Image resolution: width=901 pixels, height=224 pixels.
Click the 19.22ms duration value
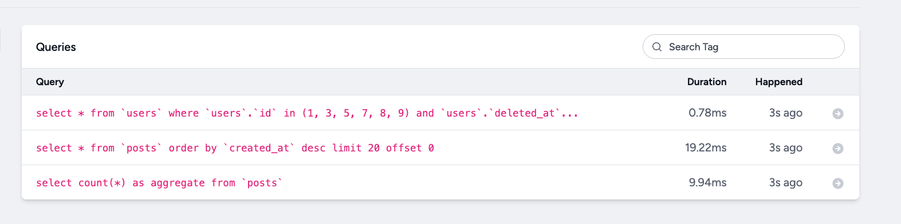click(706, 148)
